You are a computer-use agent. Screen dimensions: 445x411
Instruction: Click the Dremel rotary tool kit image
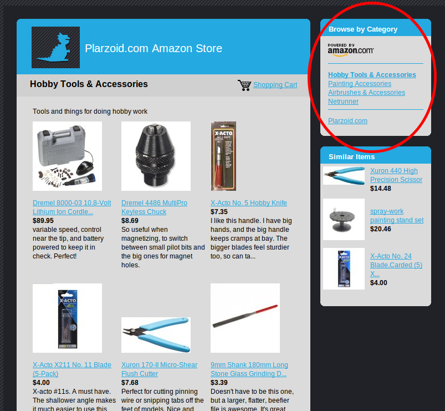point(67,156)
